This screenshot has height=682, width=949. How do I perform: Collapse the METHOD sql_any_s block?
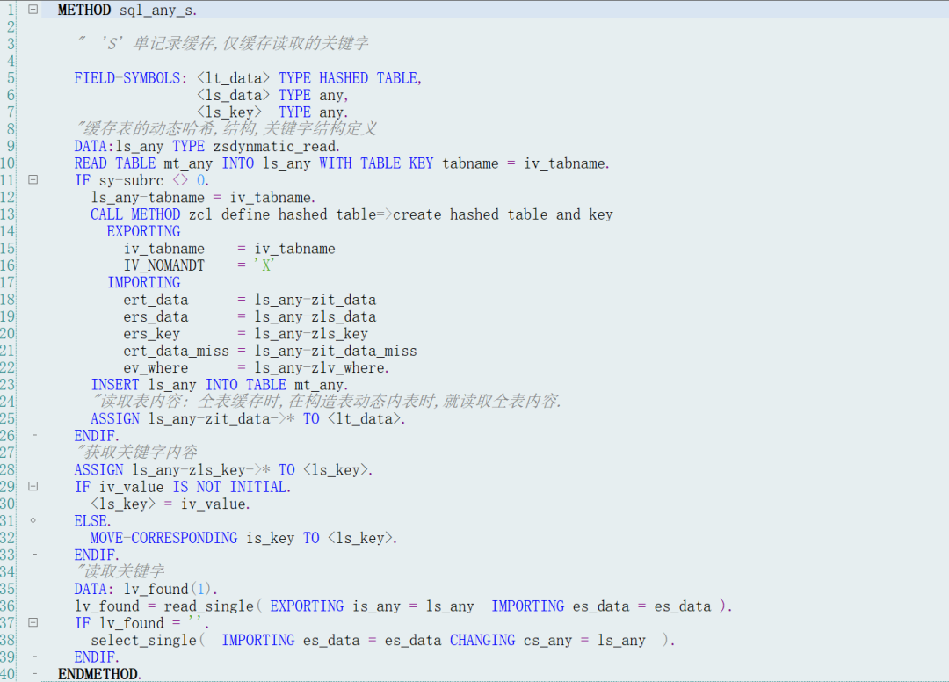(33, 9)
